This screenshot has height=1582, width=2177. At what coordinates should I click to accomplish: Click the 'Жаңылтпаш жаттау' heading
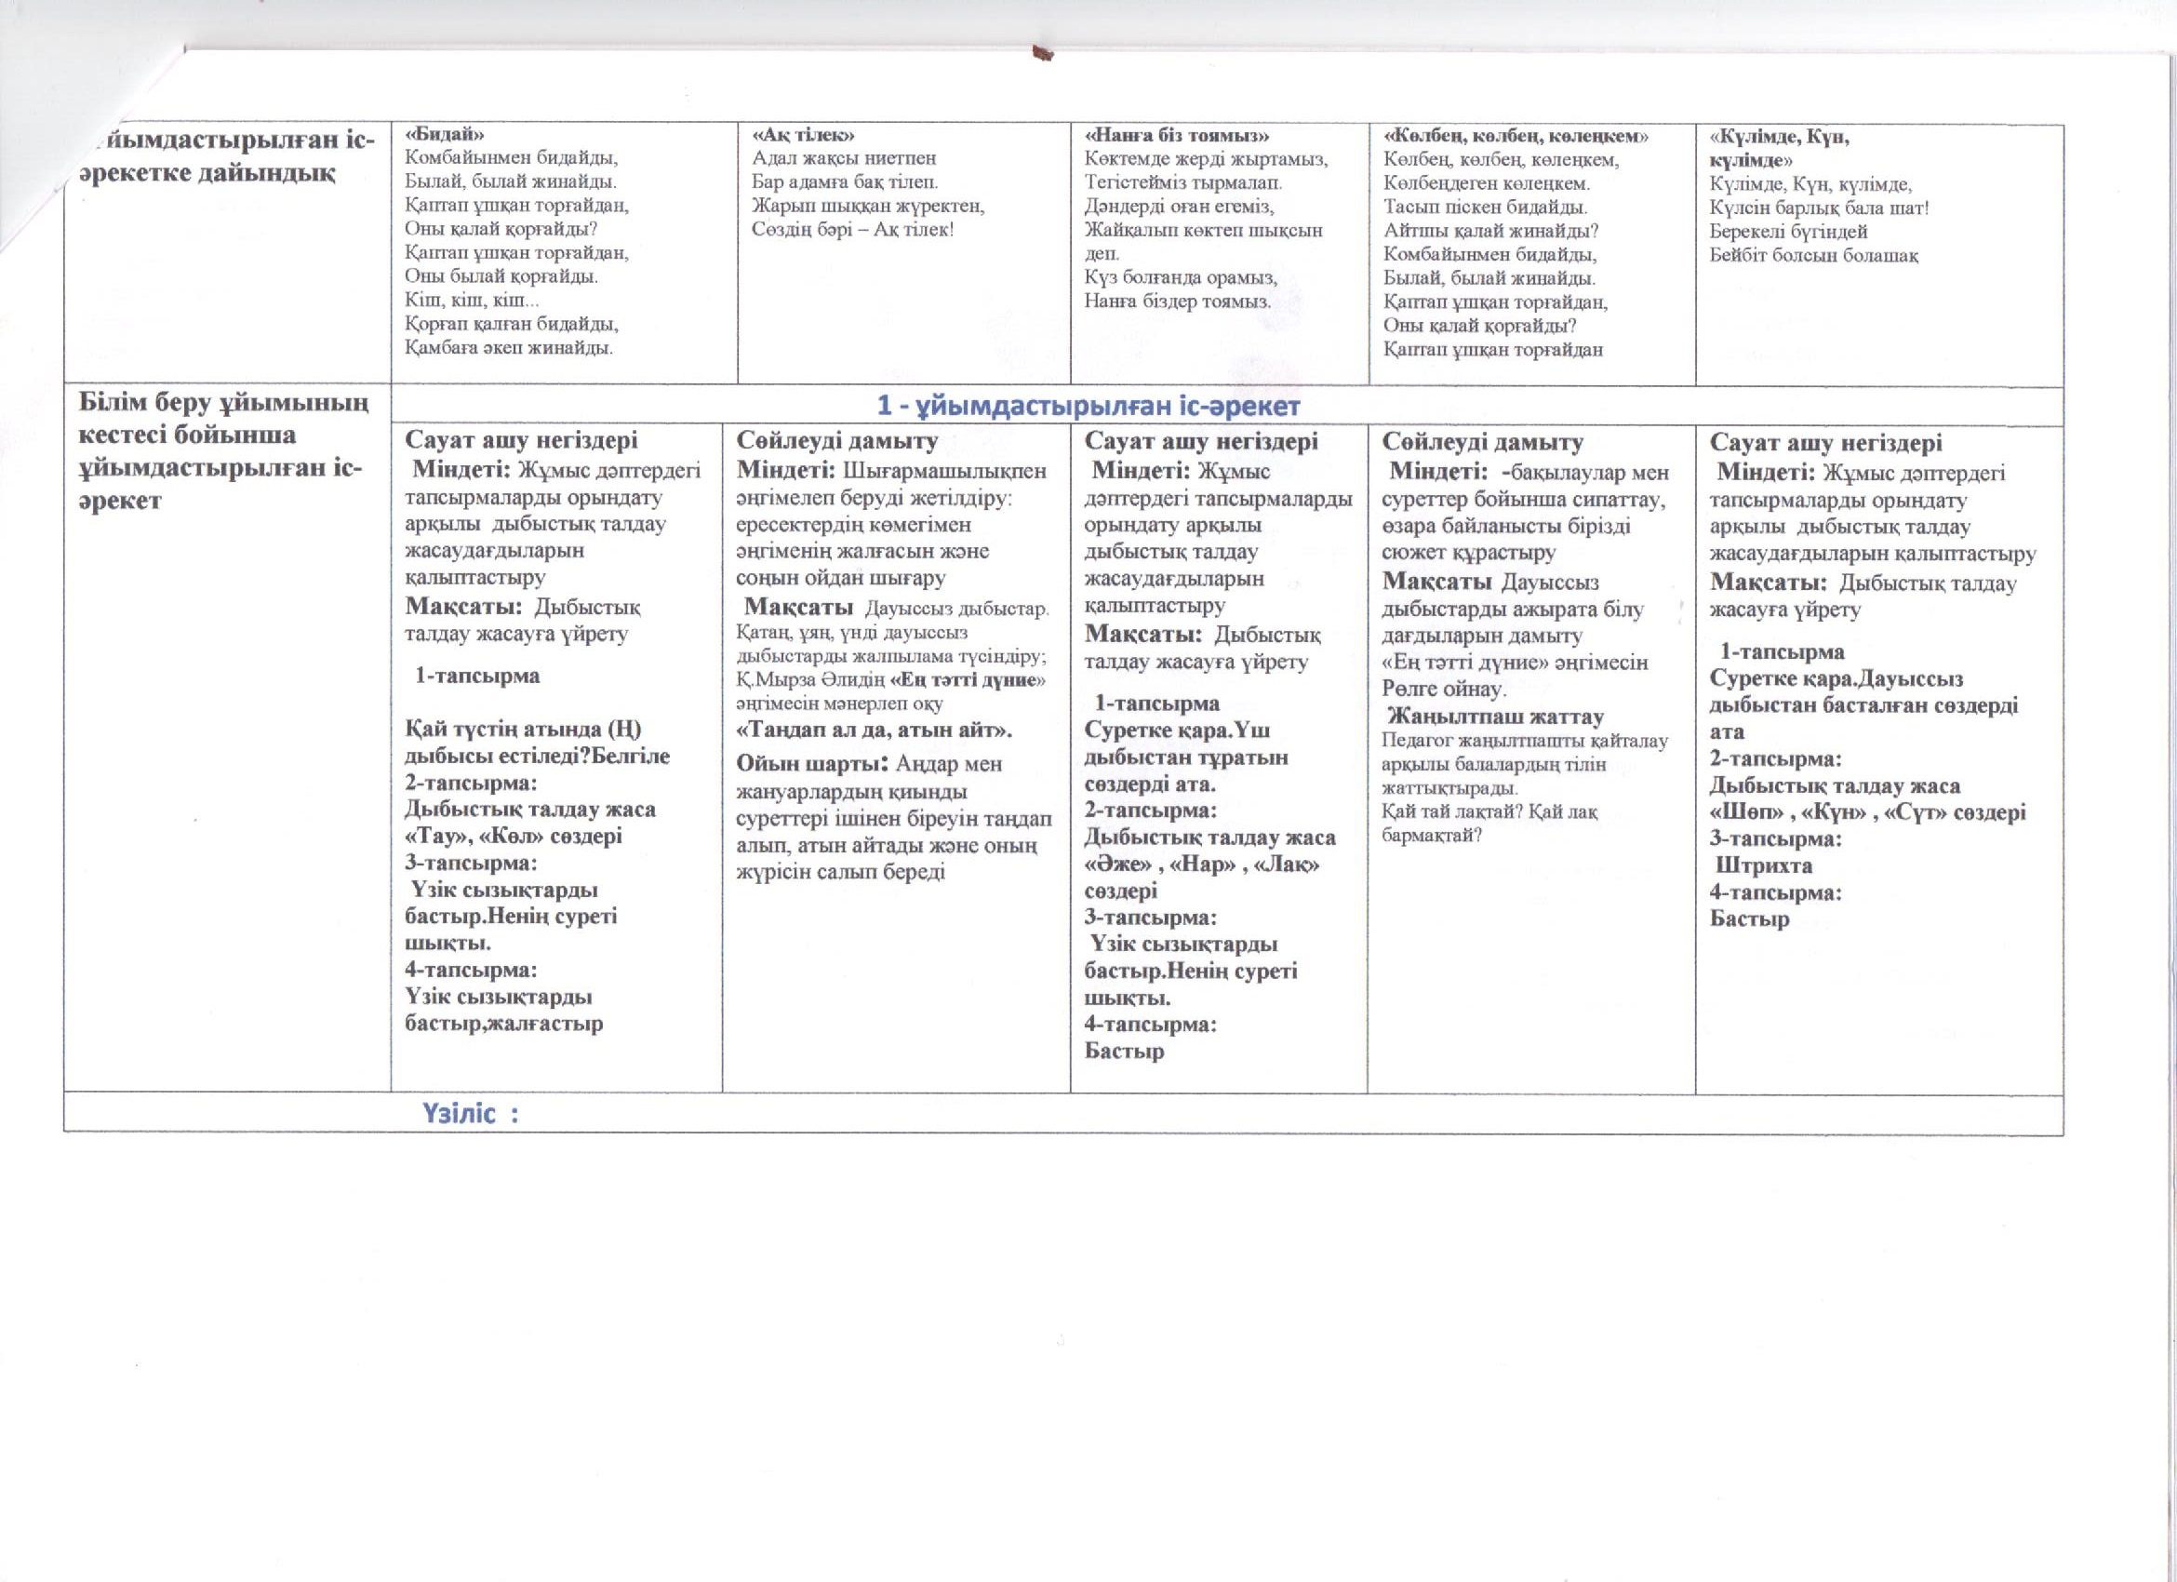point(1495,717)
